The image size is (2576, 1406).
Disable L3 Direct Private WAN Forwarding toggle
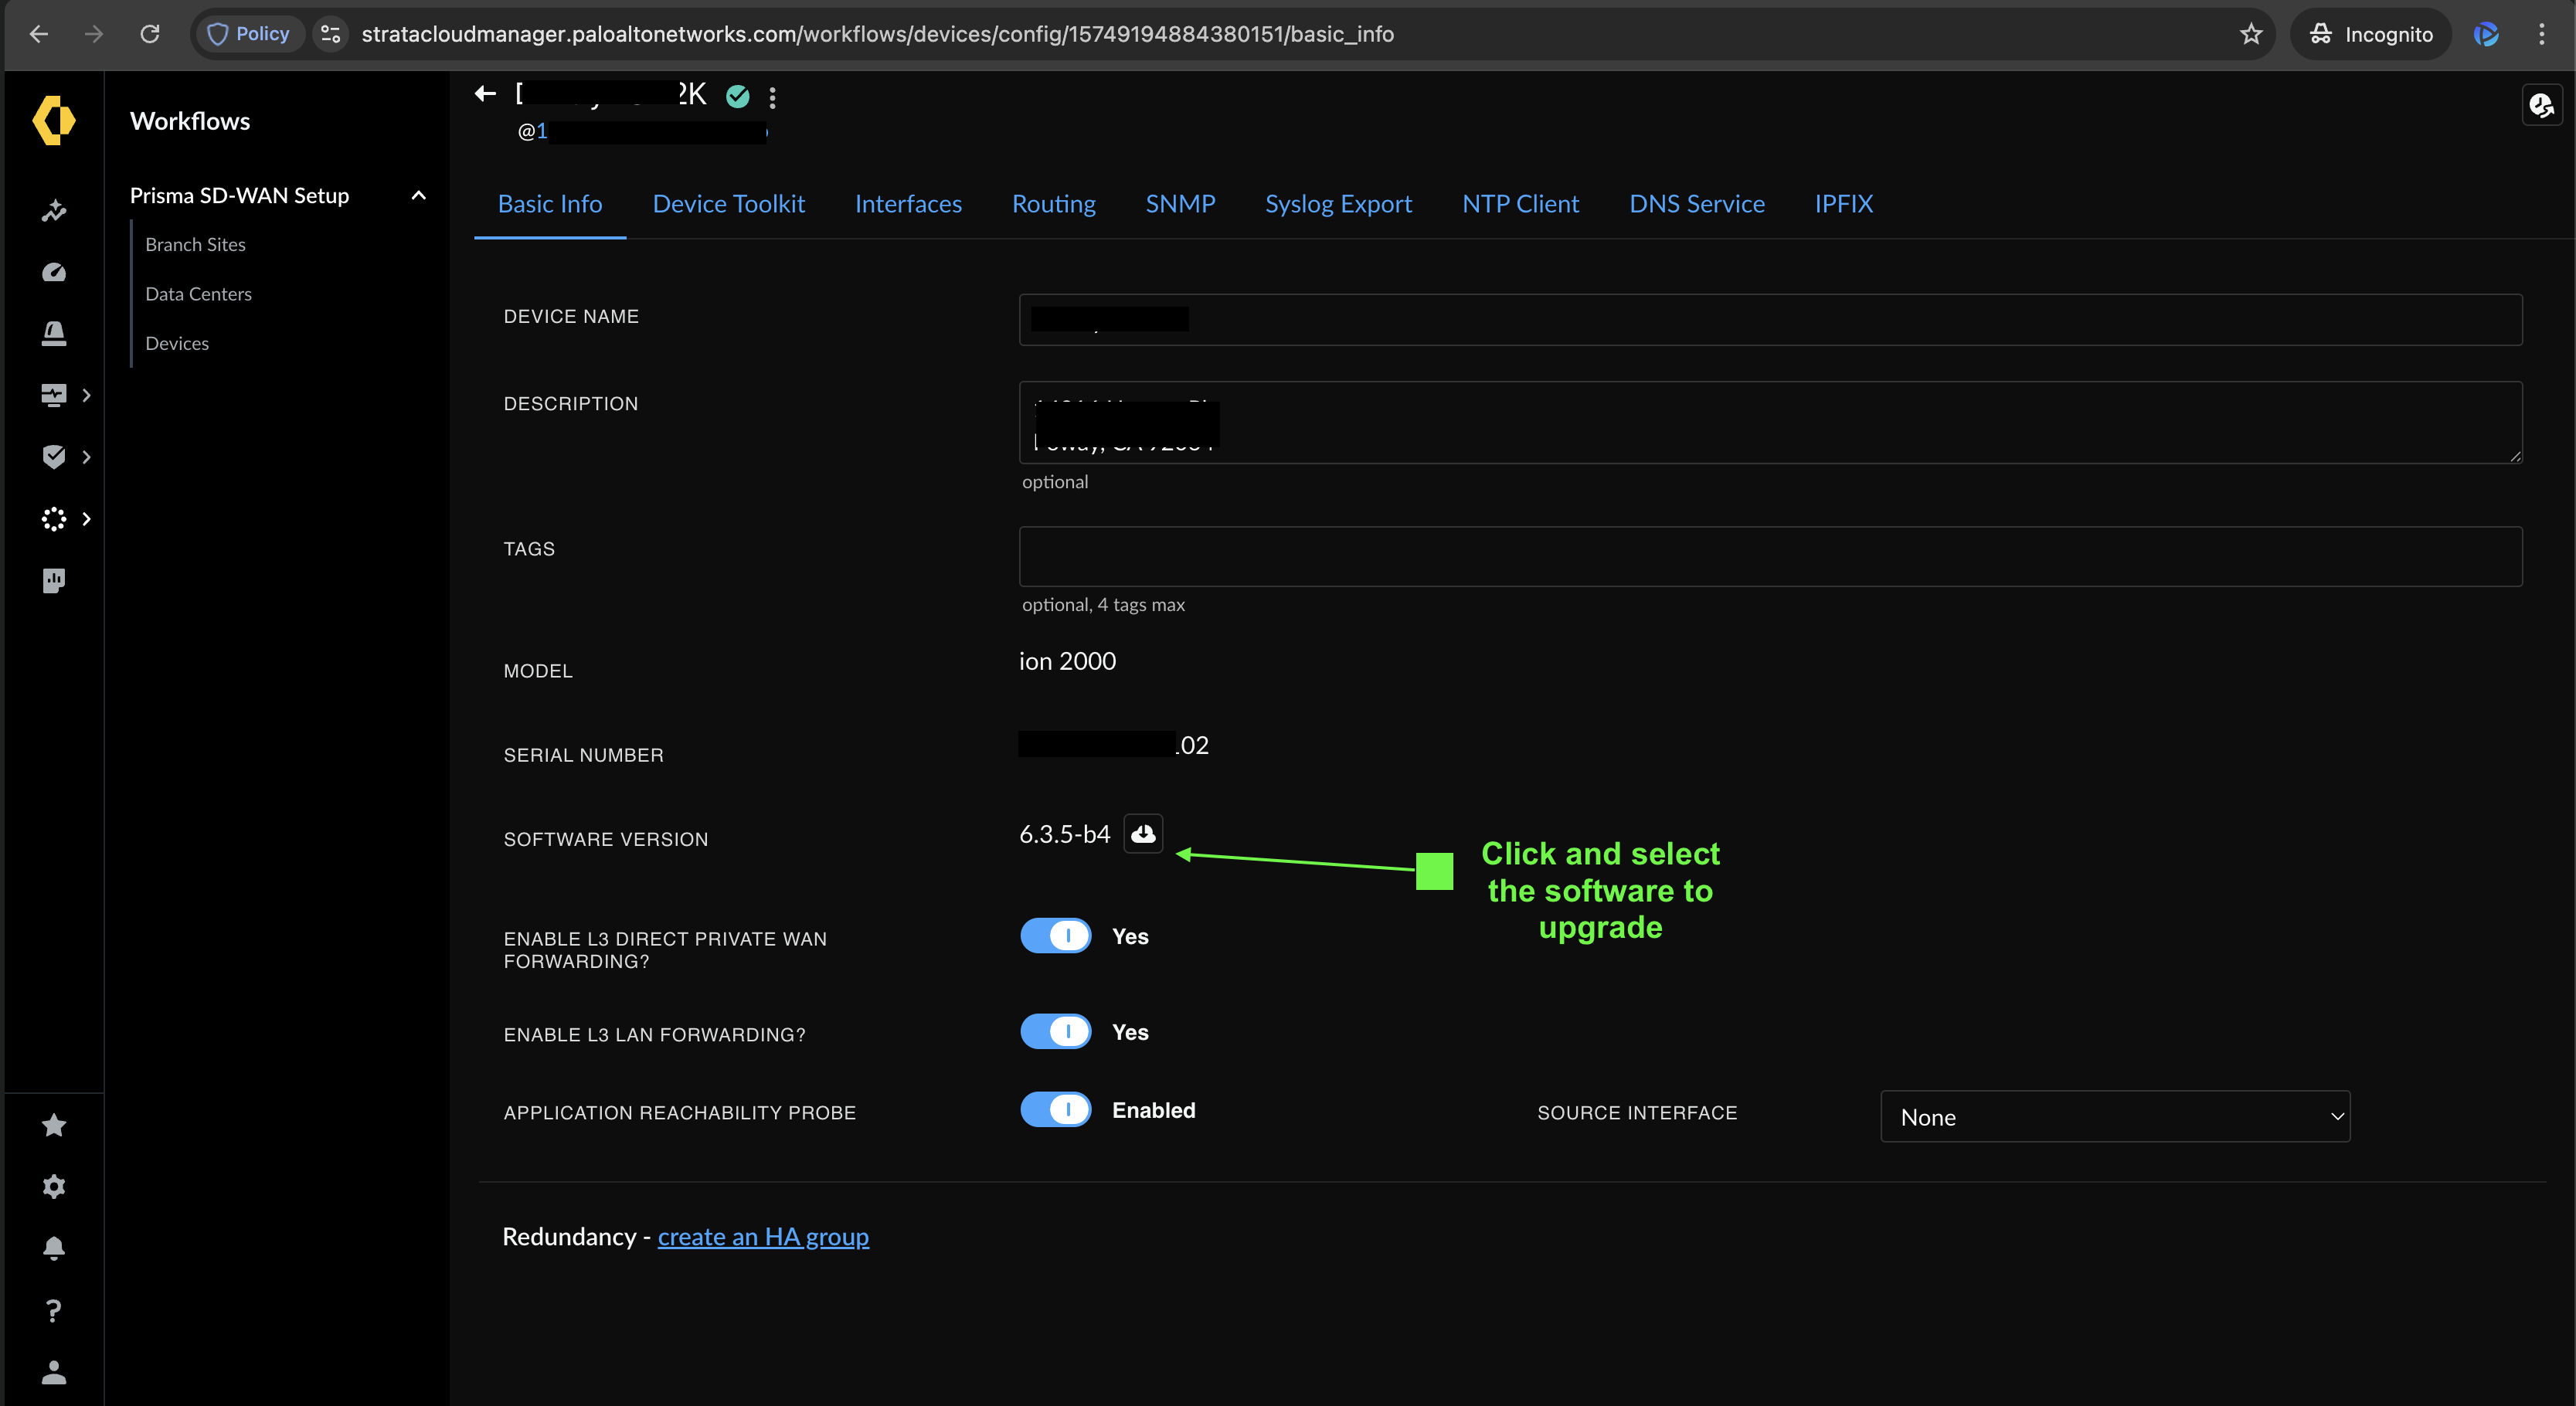click(x=1055, y=936)
